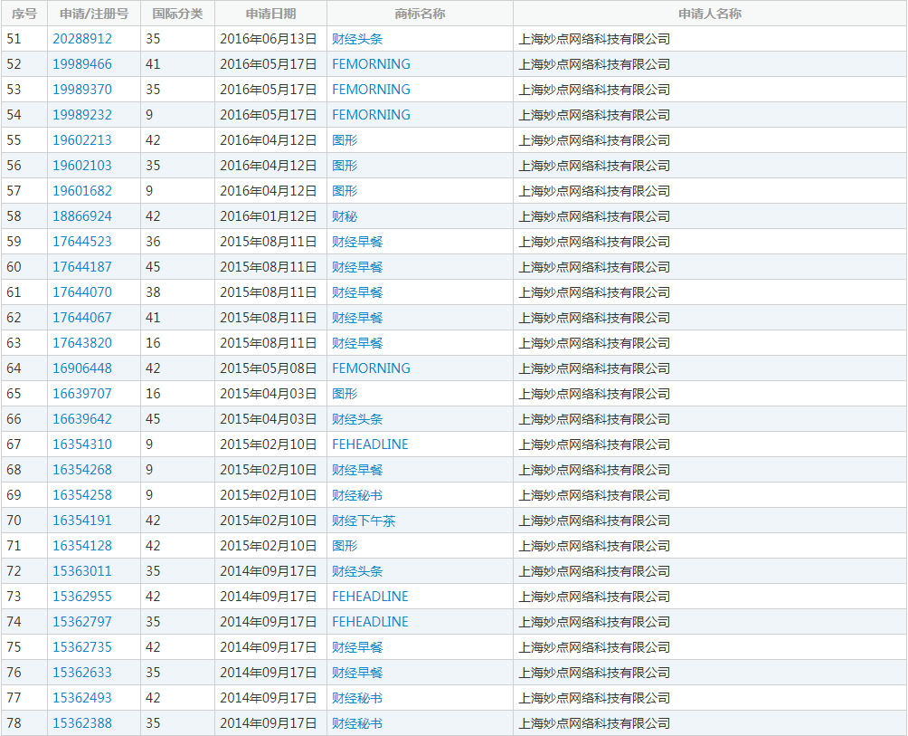The width and height of the screenshot is (908, 736).
Task: Click FEMORNING trademark in row 64
Action: [371, 368]
